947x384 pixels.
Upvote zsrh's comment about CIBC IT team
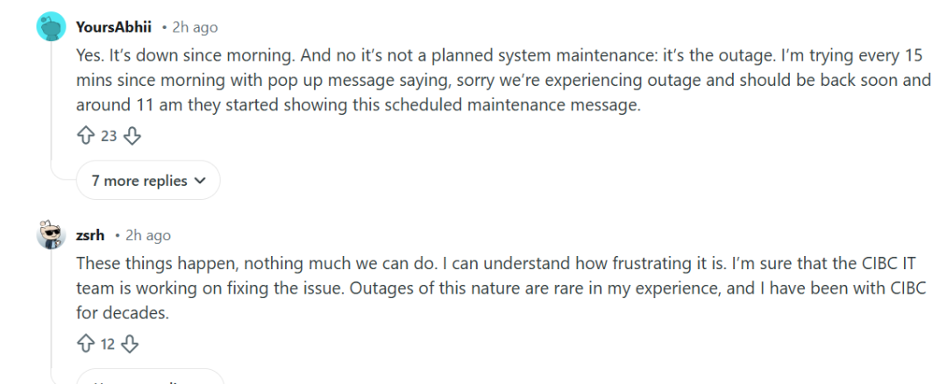tap(86, 344)
